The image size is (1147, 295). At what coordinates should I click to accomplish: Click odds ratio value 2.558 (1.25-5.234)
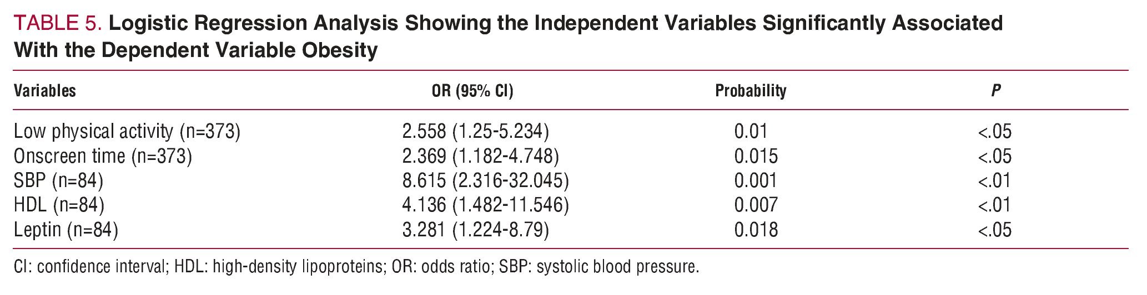[475, 132]
